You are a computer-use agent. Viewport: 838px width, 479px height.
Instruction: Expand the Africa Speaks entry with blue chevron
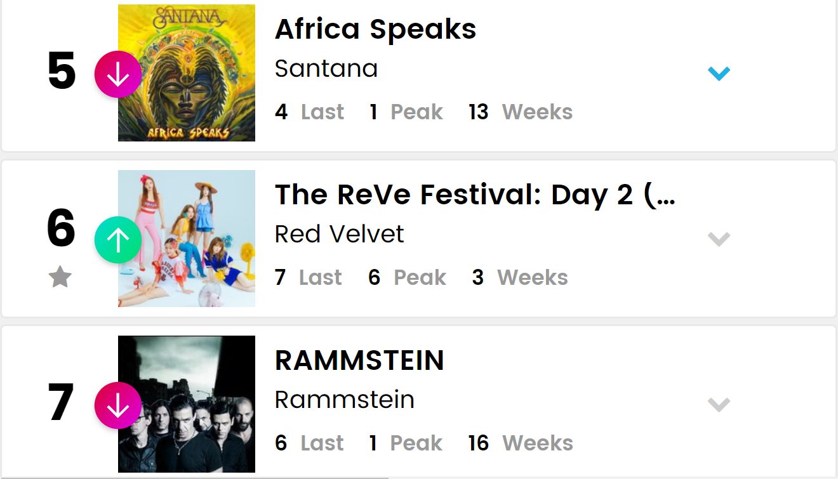point(719,74)
